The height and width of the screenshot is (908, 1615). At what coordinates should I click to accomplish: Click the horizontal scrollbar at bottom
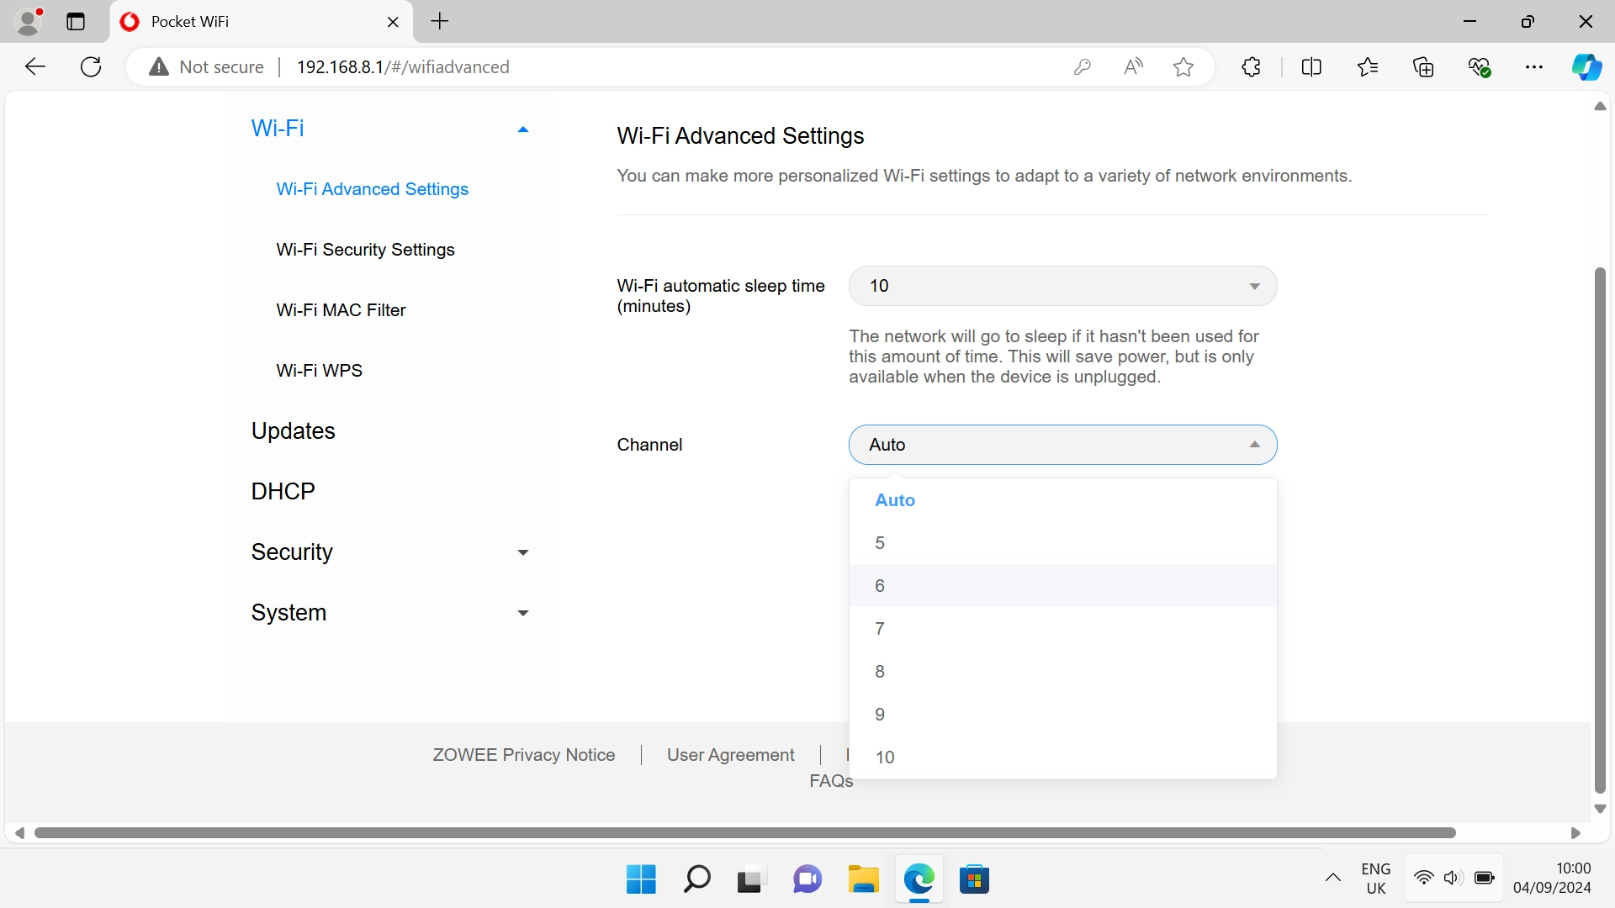pyautogui.click(x=744, y=833)
